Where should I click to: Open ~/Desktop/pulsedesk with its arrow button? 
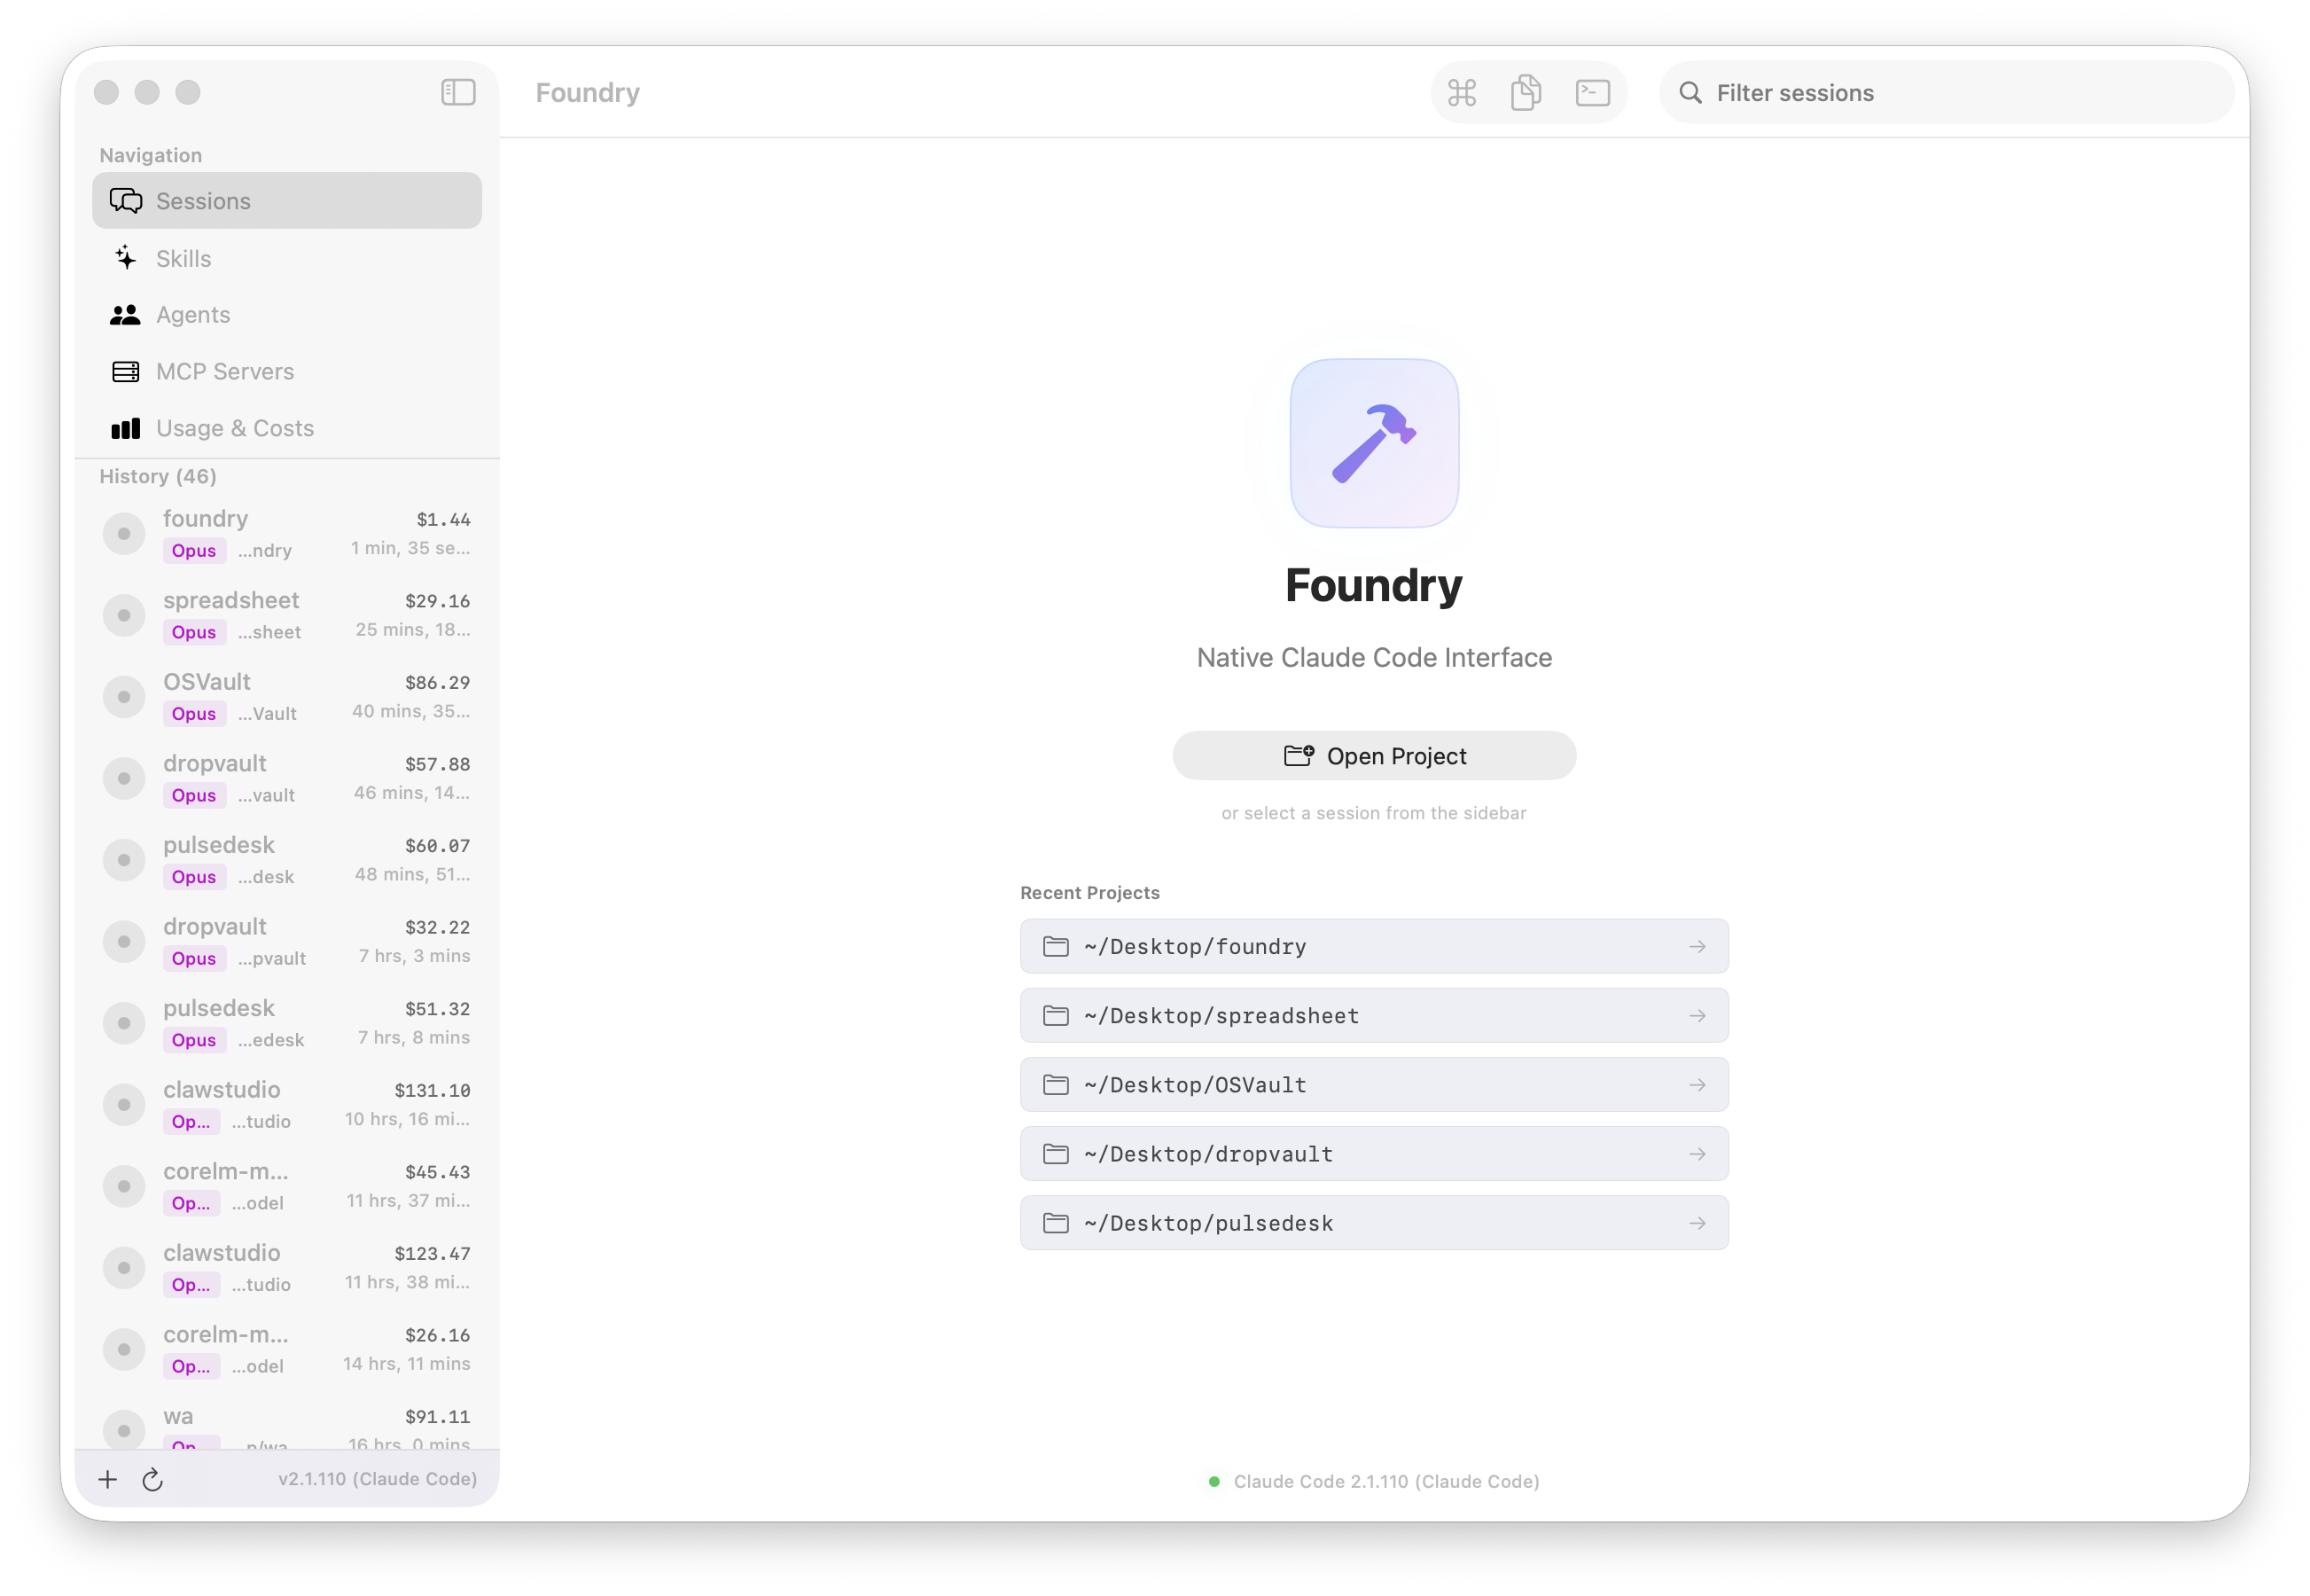tap(1698, 1222)
